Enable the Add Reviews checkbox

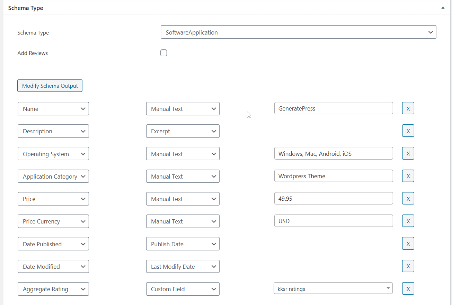coord(164,53)
